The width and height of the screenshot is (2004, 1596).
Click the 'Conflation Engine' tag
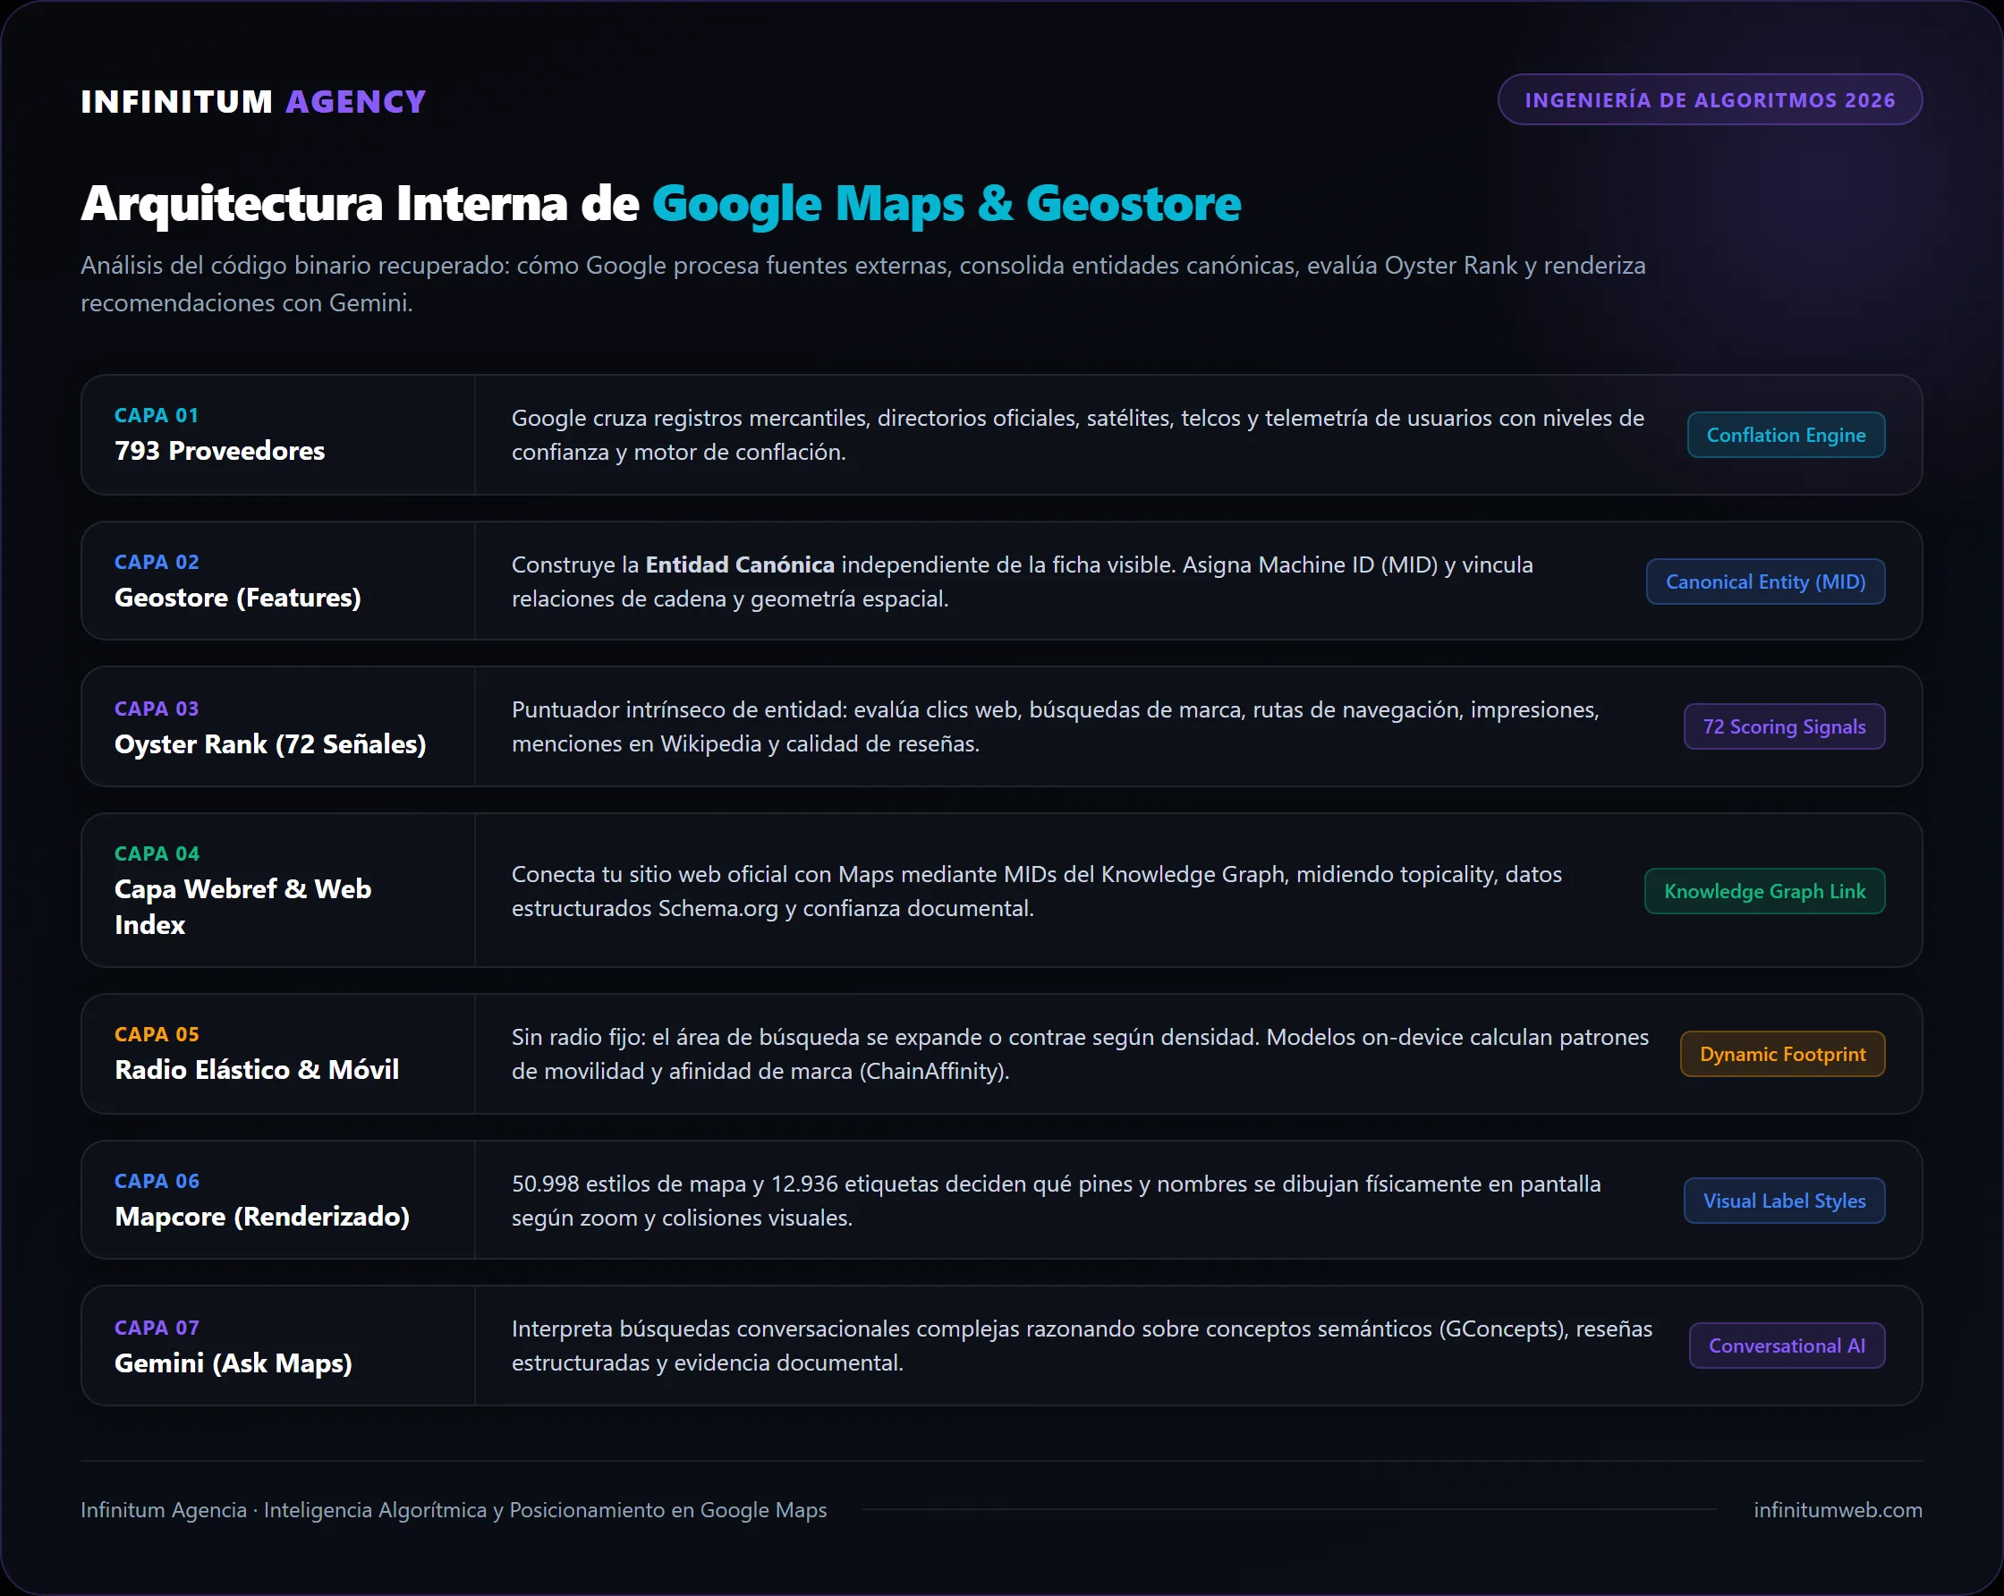(x=1786, y=435)
